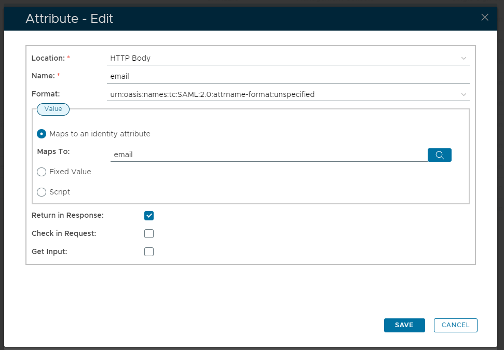Click the chevron arrow on the Format field
This screenshot has height=350, width=504.
point(464,95)
